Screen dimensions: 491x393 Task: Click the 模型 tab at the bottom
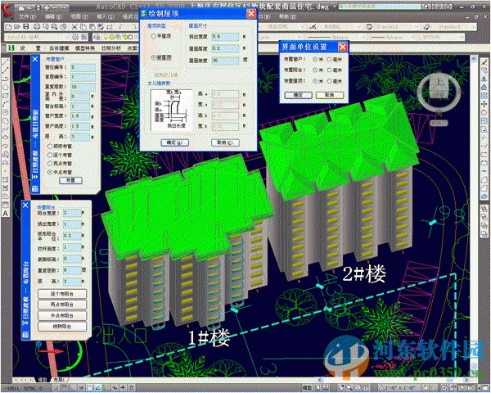(42, 380)
